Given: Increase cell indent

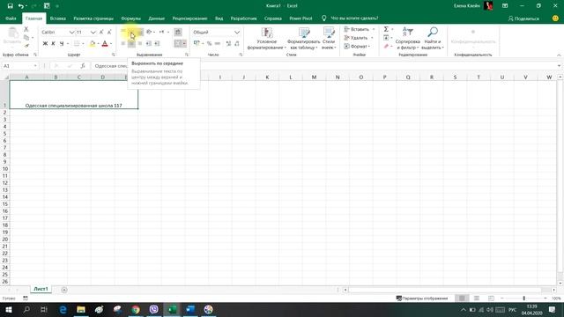Looking at the screenshot, I should (x=157, y=43).
